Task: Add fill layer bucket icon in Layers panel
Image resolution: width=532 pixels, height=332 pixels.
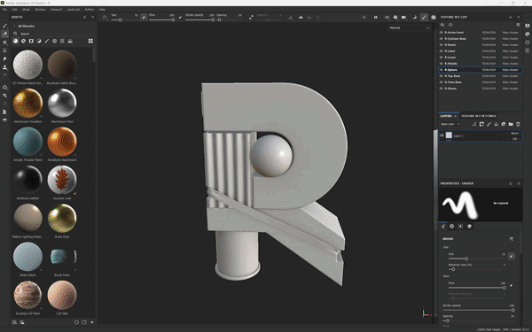Action: tap(496, 124)
